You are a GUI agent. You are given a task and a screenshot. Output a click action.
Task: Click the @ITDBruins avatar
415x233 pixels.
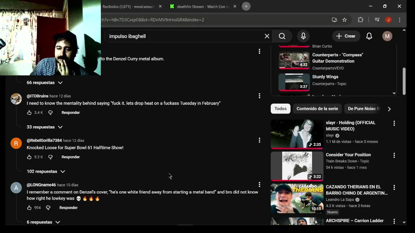(x=16, y=99)
